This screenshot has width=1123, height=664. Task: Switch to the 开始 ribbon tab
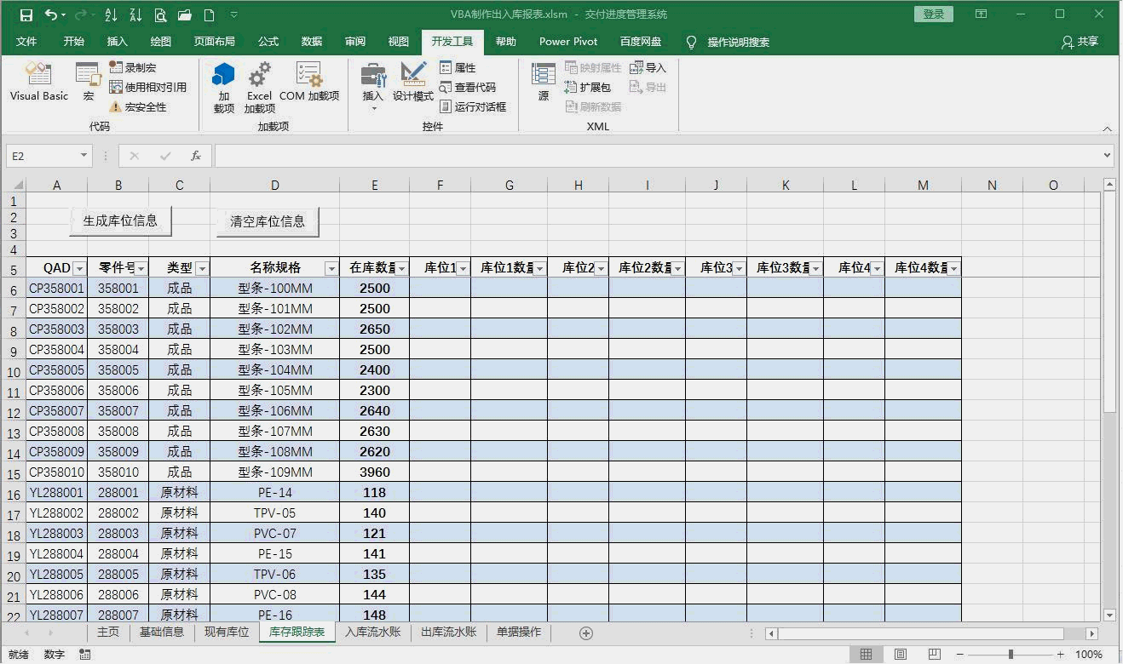point(74,42)
